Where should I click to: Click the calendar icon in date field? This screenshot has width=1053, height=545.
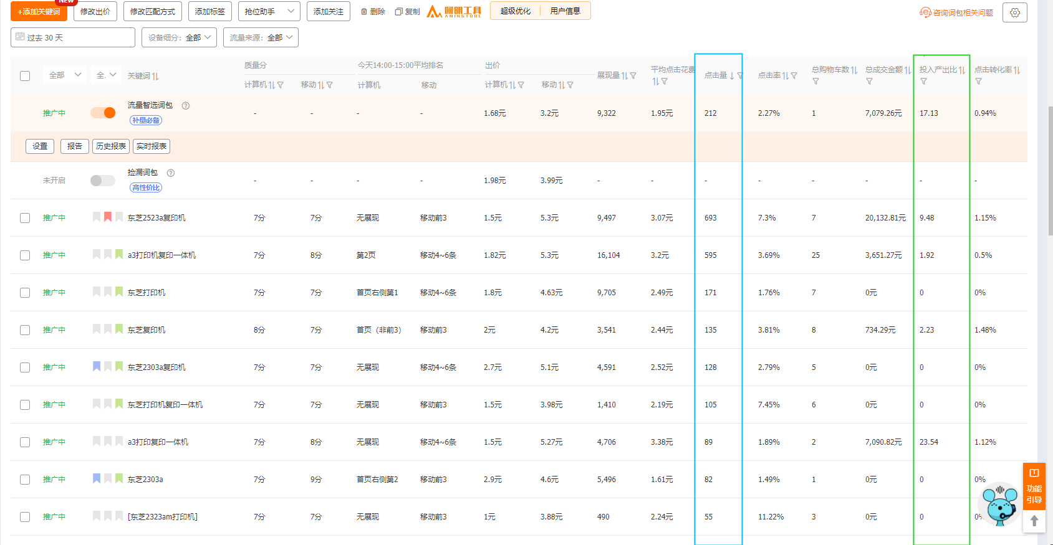[x=20, y=37]
